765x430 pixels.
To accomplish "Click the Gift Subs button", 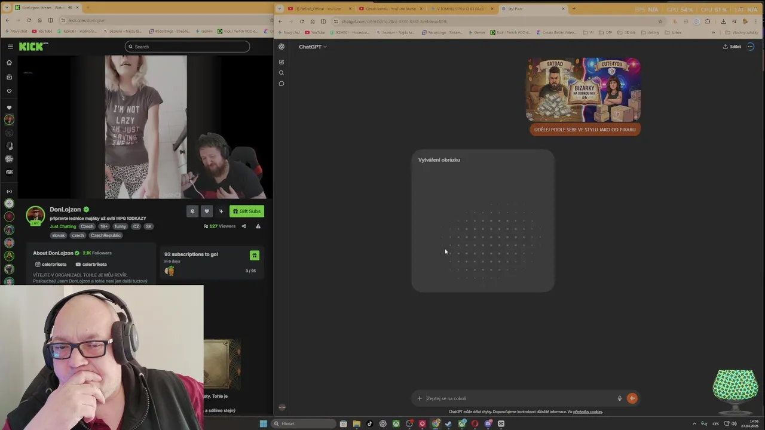I will 247,211.
